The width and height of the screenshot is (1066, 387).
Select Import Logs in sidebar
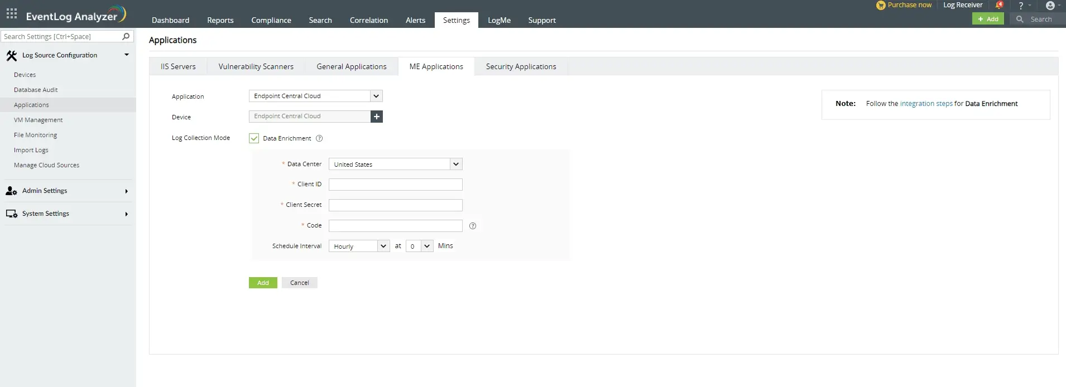point(31,150)
